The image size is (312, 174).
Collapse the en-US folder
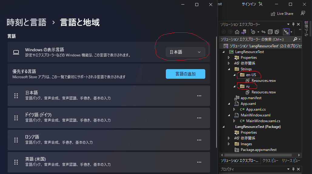click(234, 75)
